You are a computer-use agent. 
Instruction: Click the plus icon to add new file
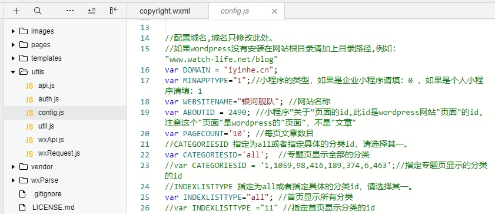click(x=16, y=11)
